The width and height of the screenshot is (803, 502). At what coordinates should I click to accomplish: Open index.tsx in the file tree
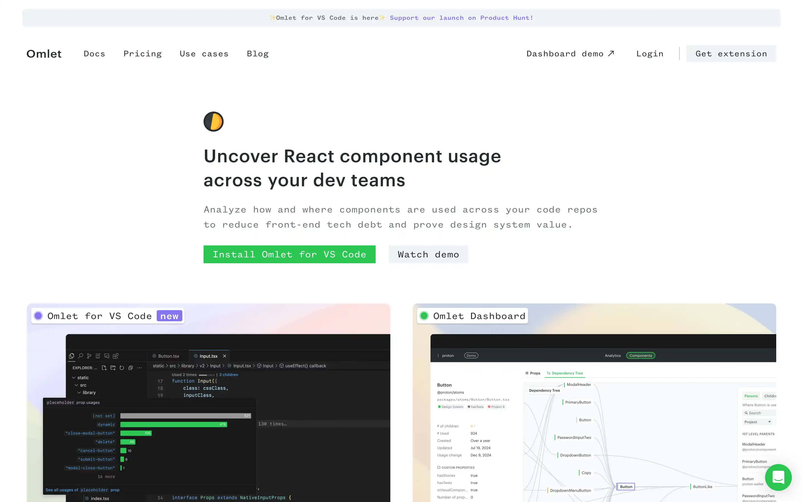[x=97, y=498]
